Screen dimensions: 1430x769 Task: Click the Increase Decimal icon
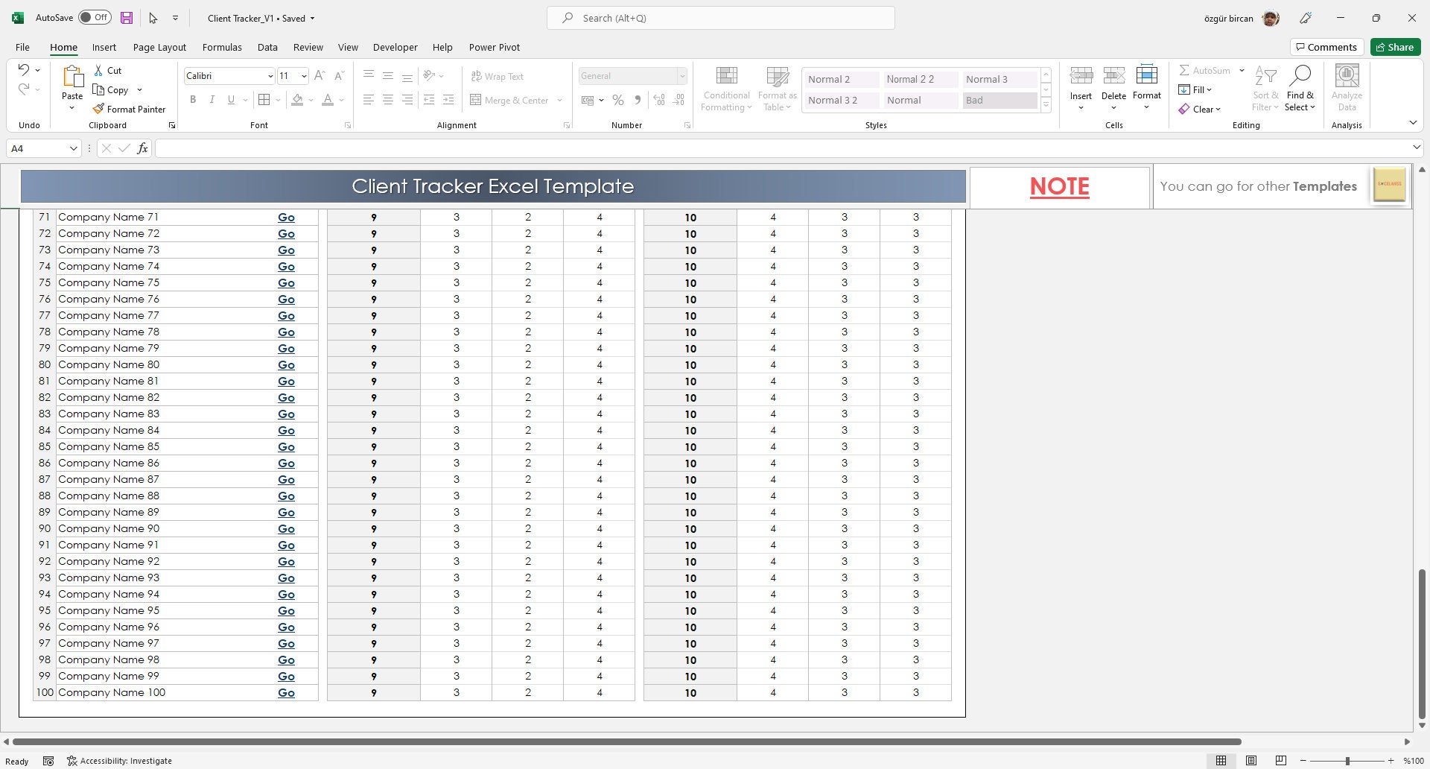(x=659, y=100)
